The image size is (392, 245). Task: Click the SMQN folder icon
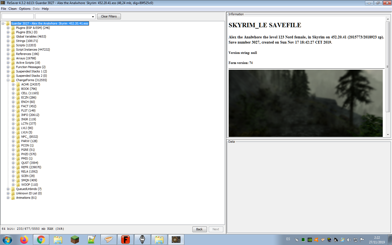point(18,180)
